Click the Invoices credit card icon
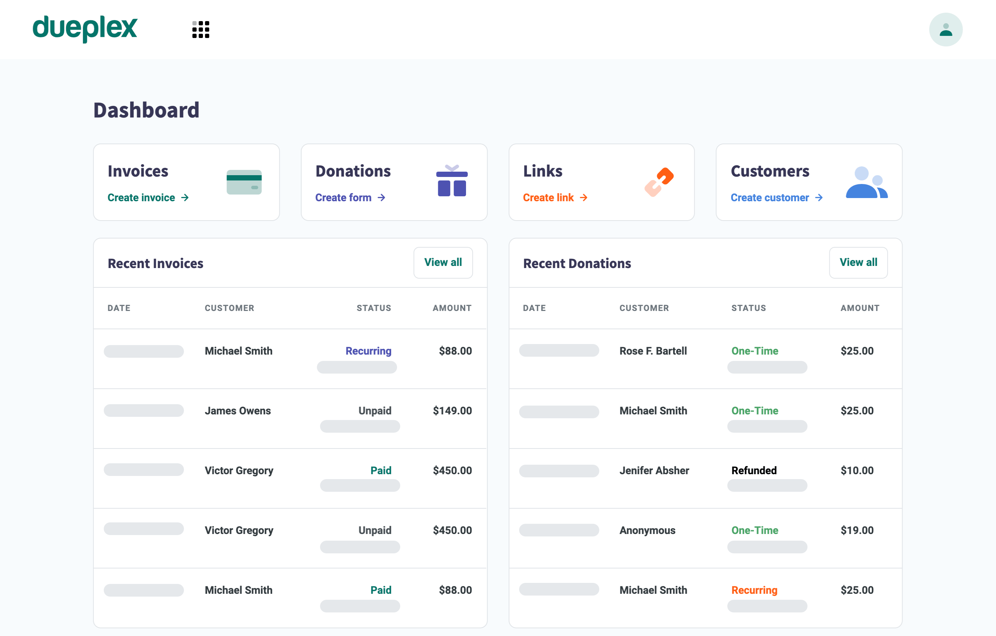 point(244,182)
